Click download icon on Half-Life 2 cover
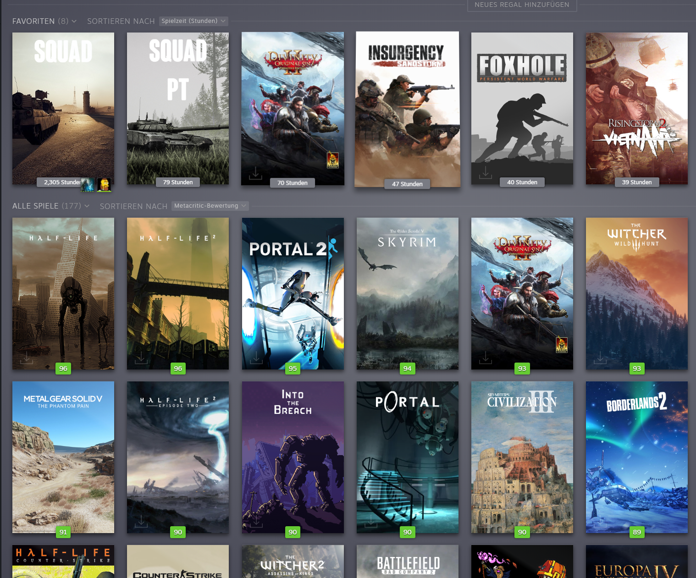The image size is (696, 578). pyautogui.click(x=141, y=358)
